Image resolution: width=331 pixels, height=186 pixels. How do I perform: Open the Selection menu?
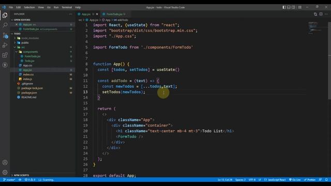pyautogui.click(x=29, y=7)
